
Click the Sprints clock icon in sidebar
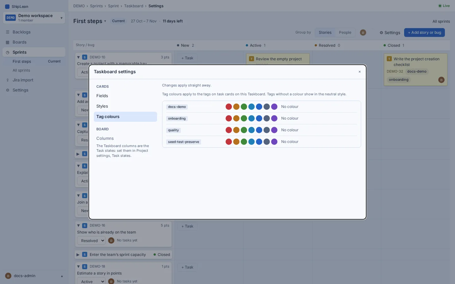(8, 52)
